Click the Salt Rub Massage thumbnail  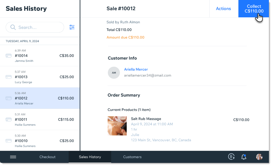117,126
